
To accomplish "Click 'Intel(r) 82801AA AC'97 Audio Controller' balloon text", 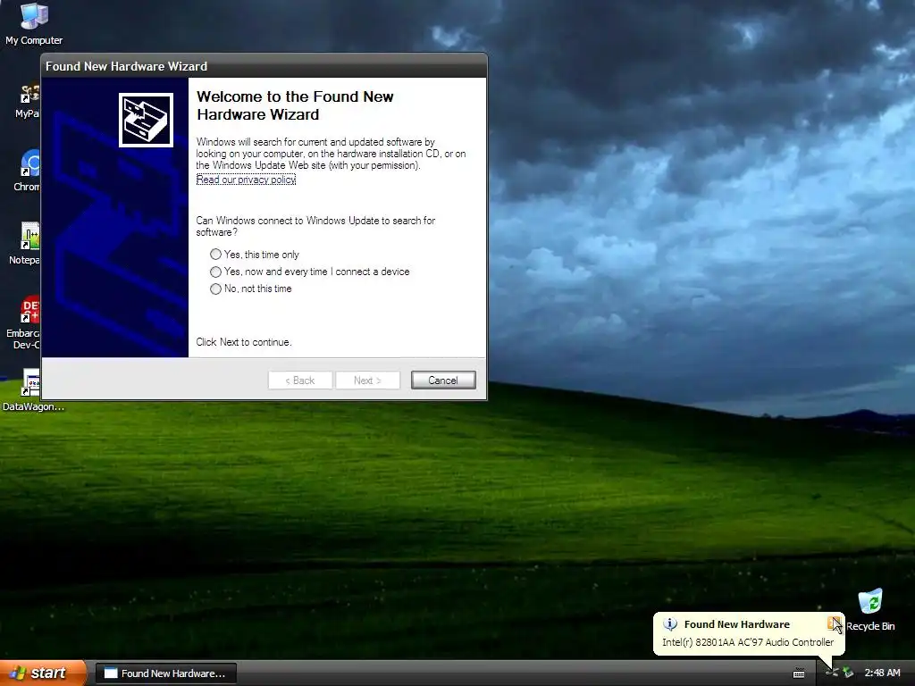I will [x=748, y=642].
